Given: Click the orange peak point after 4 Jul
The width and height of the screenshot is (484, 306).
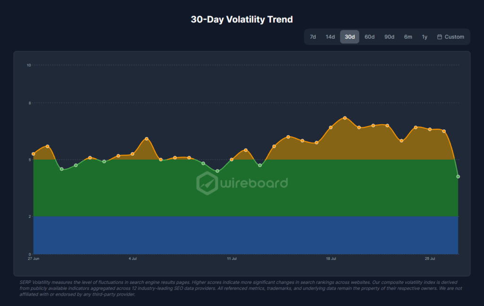Looking at the screenshot, I should tap(147, 139).
